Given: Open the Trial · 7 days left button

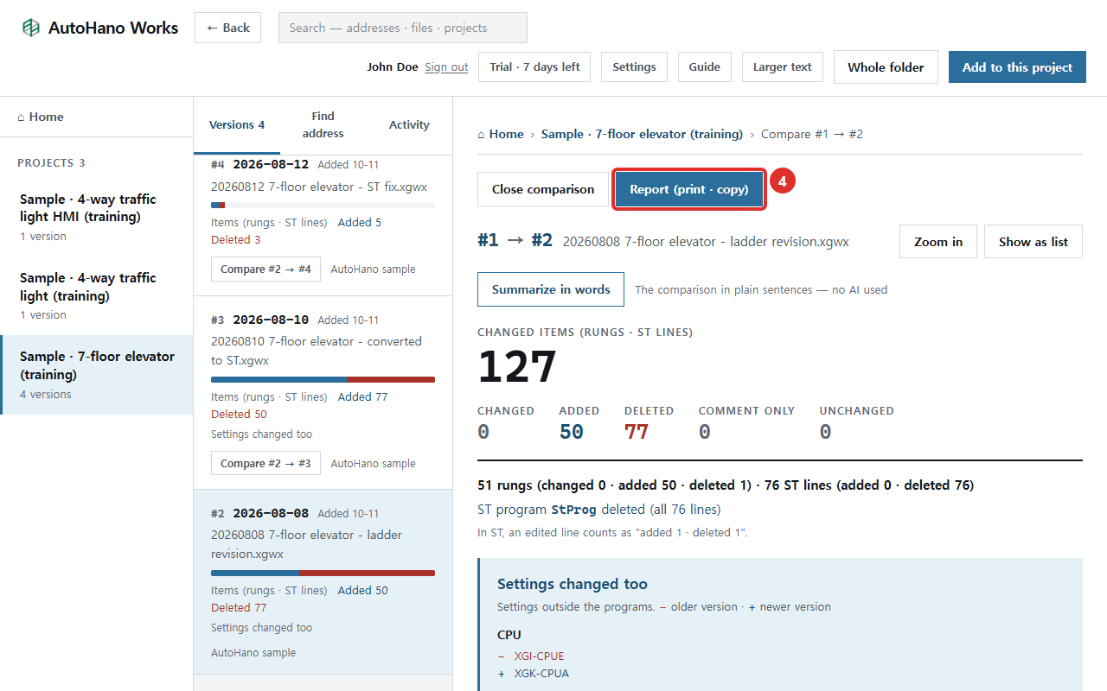Looking at the screenshot, I should pyautogui.click(x=534, y=67).
